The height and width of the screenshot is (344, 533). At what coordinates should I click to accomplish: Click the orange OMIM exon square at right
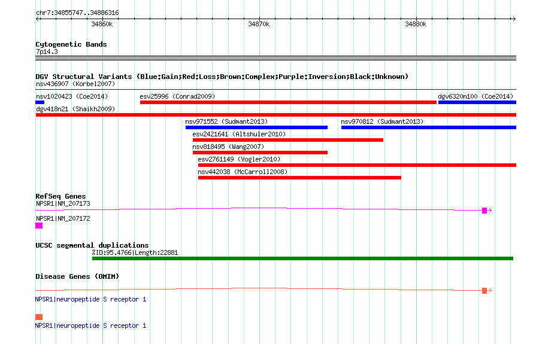(484, 291)
